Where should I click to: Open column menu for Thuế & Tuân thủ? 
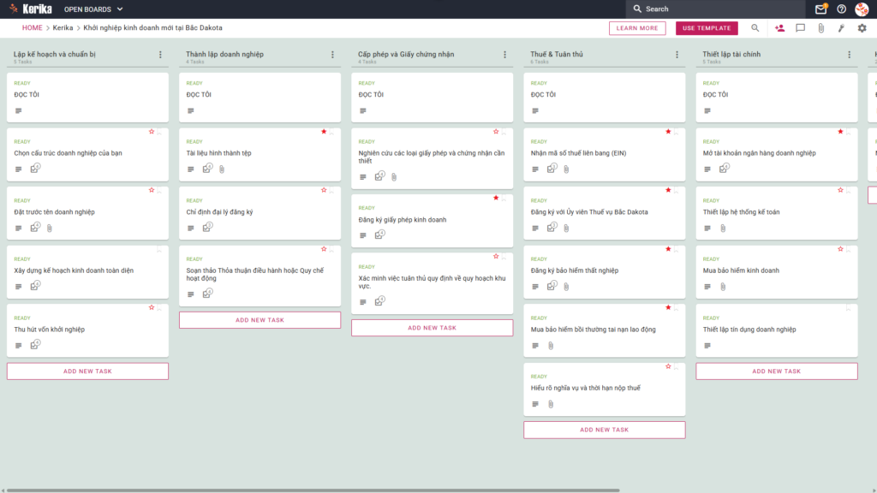[677, 54]
